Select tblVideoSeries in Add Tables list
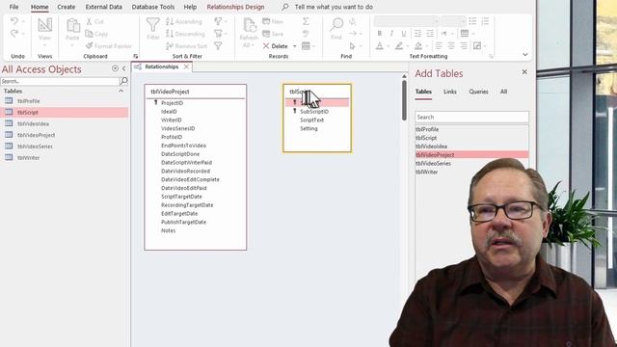The height and width of the screenshot is (347, 617). [433, 163]
